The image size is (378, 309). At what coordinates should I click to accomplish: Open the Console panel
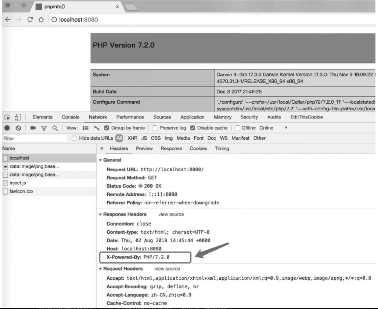click(x=71, y=117)
